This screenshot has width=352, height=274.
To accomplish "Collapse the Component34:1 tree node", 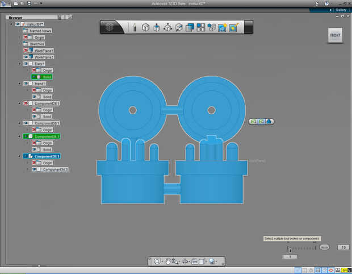I will point(19,136).
